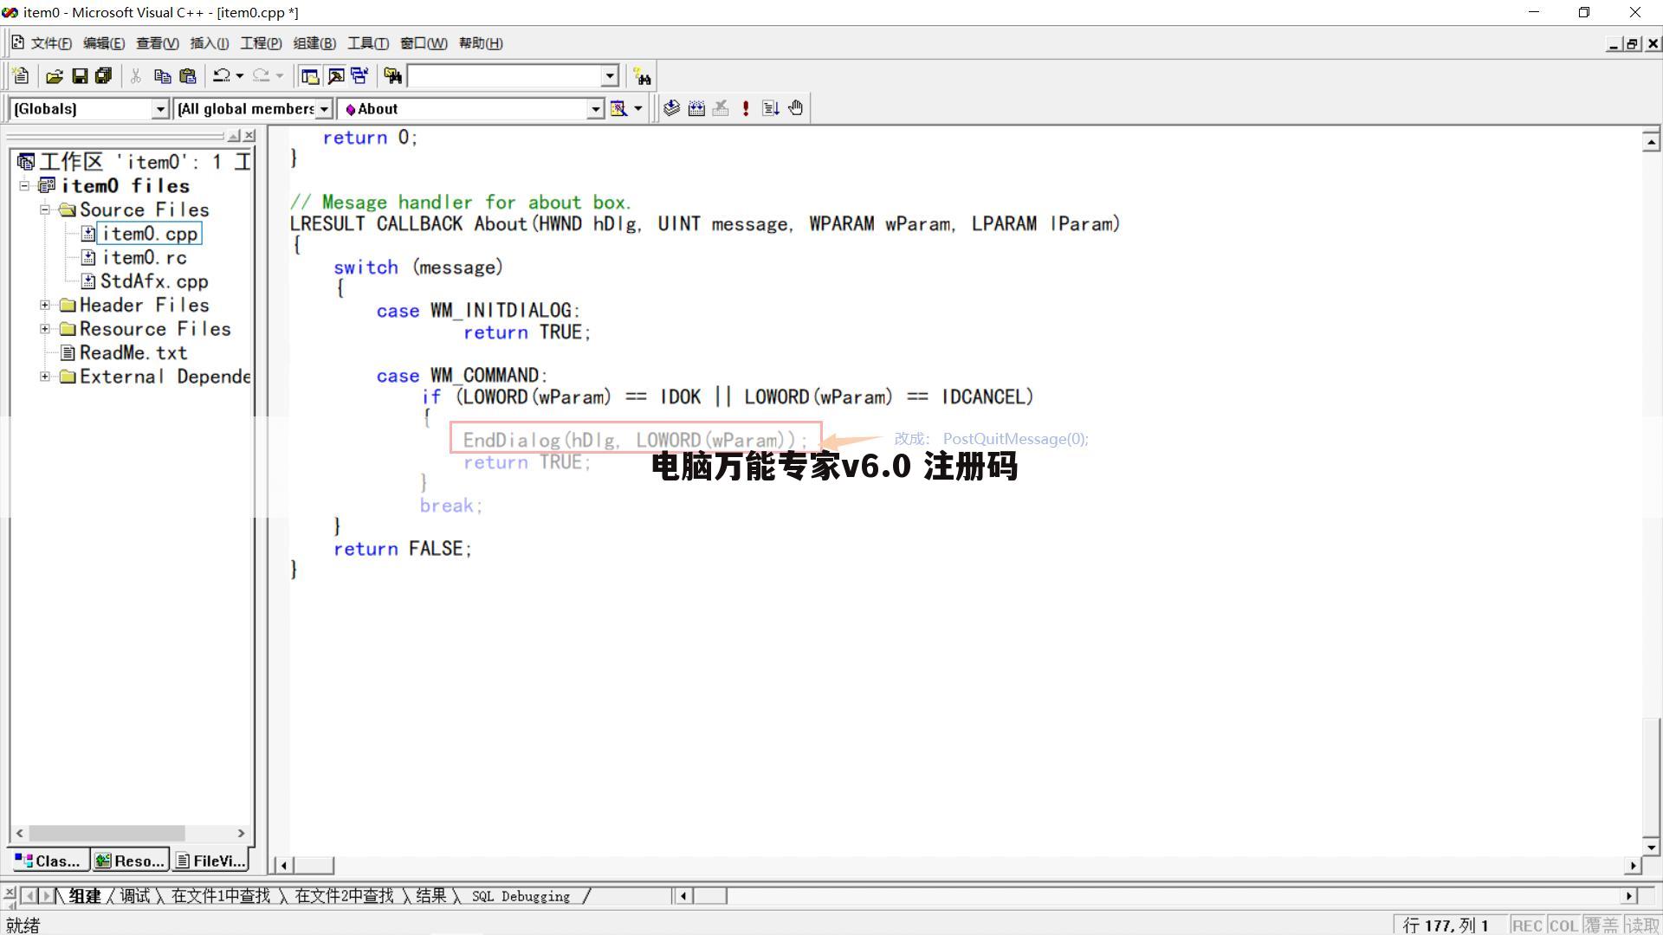This screenshot has height=935, width=1663.
Task: Click the hand Insert Breakpoint icon
Action: click(796, 108)
